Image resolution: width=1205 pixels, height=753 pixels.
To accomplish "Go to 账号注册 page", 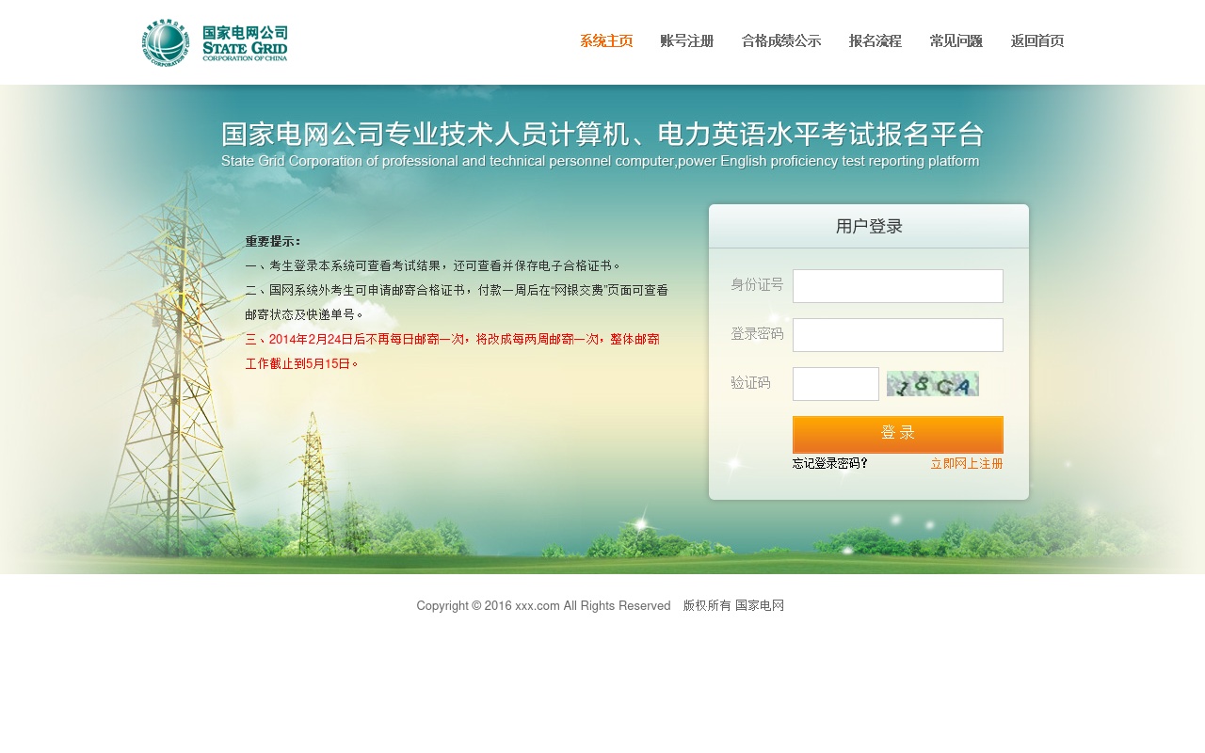I will (687, 41).
